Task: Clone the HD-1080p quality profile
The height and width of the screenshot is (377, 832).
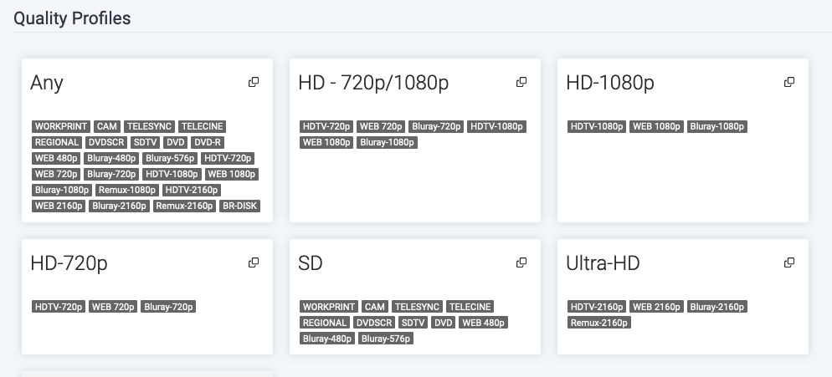Action: click(x=789, y=82)
